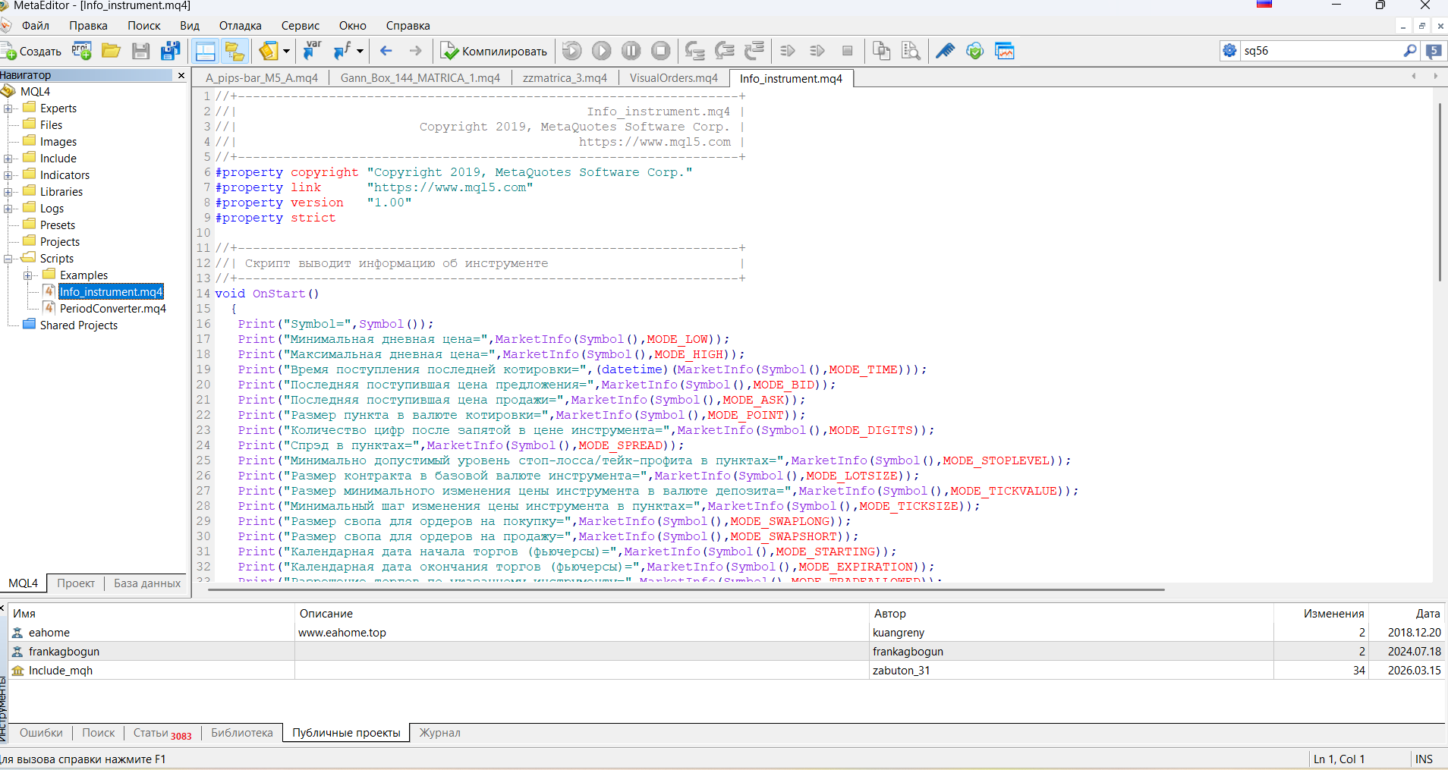Navigate back with the blue left arrow
Image resolution: width=1448 pixels, height=770 pixels.
click(x=386, y=51)
